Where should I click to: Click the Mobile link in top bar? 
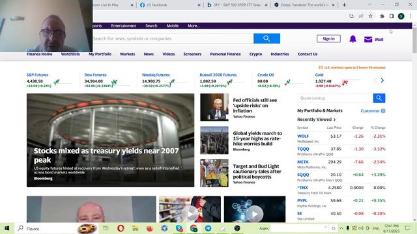(x=172, y=26)
